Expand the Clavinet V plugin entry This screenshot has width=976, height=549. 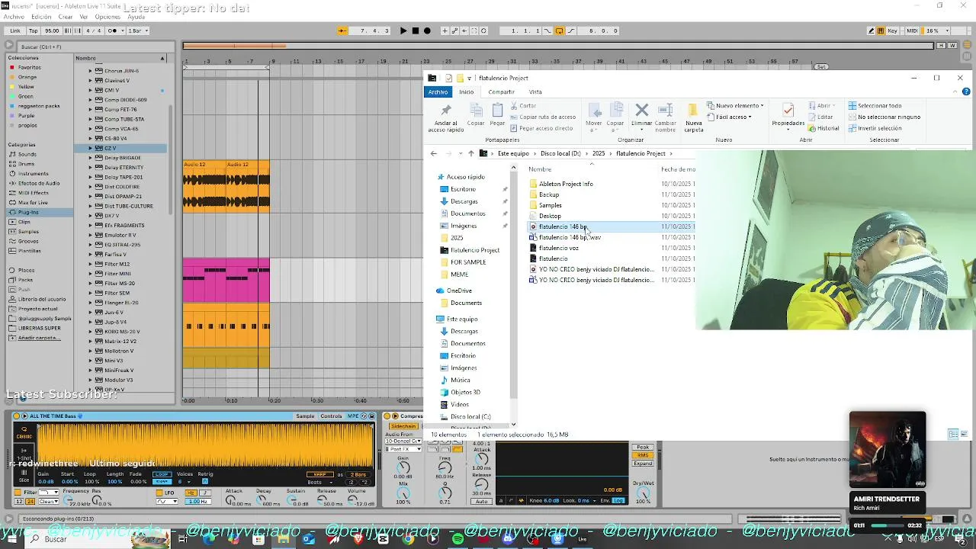point(90,81)
